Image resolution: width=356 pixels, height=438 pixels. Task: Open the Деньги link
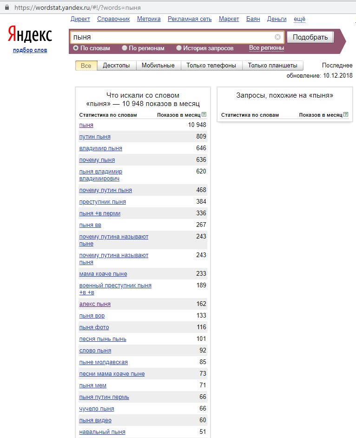coord(277,19)
